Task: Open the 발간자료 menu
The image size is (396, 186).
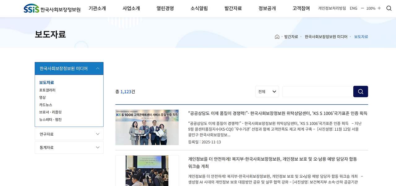Action: [x=233, y=8]
